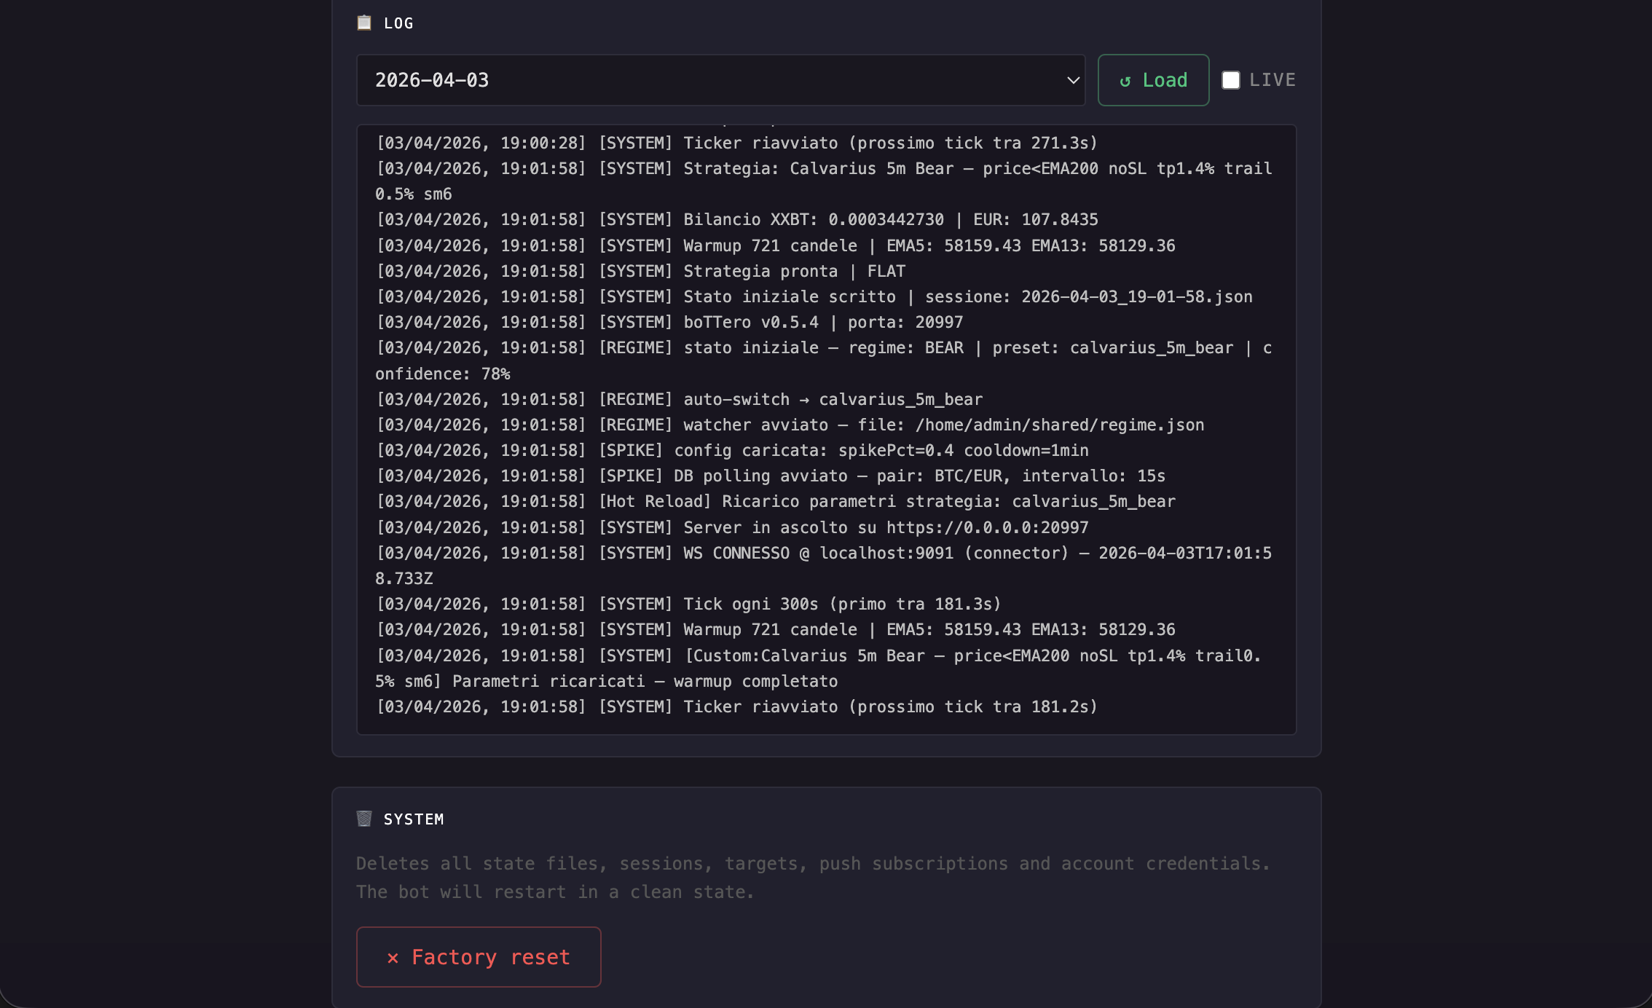This screenshot has width=1652, height=1008.
Task: Click the SPIKE config caricata entry
Action: (731, 450)
